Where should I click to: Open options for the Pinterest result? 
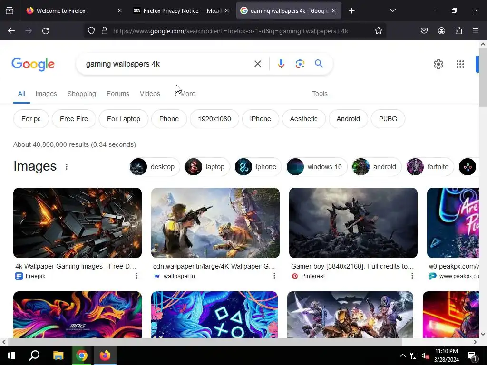point(412,276)
